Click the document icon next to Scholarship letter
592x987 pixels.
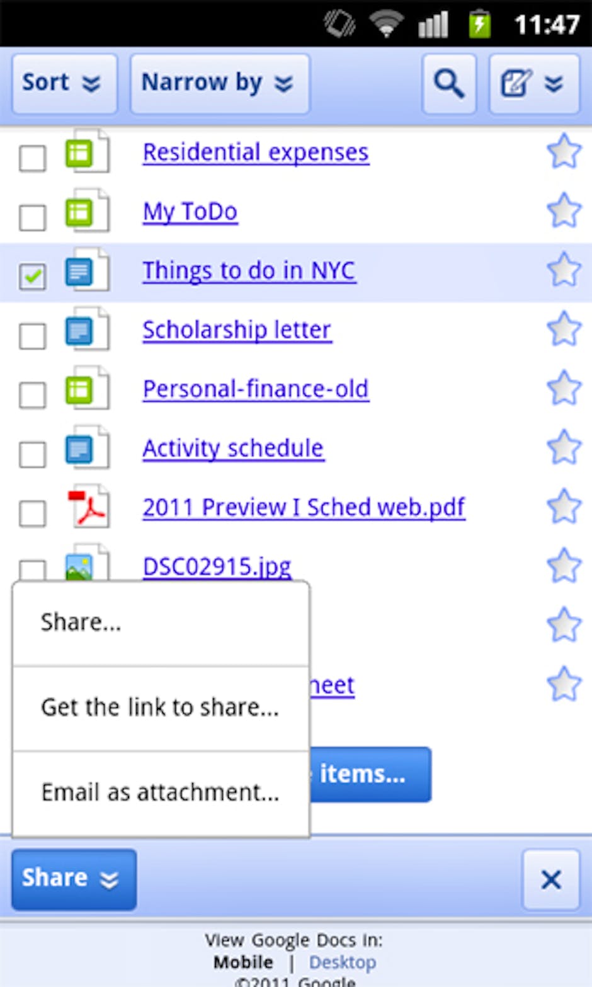[87, 330]
